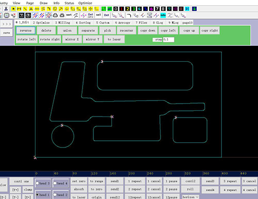This screenshot has height=199, width=258.
Task: Click the copy right button
Action: [209, 30]
